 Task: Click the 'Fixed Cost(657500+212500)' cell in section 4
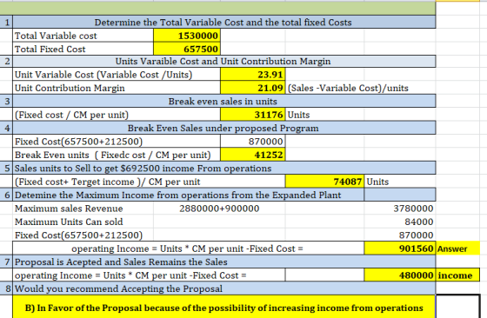117,142
